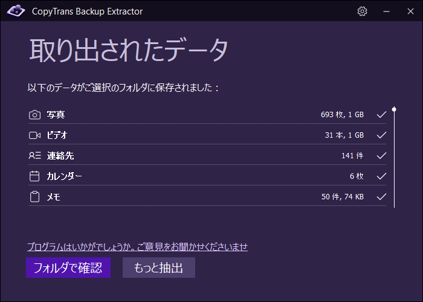
Task: Click the checkmark on the ビデオ row
Action: [381, 135]
